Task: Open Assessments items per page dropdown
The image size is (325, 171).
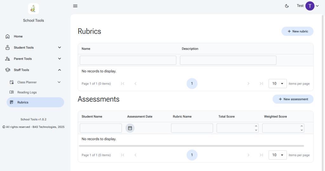Action: coord(278,155)
